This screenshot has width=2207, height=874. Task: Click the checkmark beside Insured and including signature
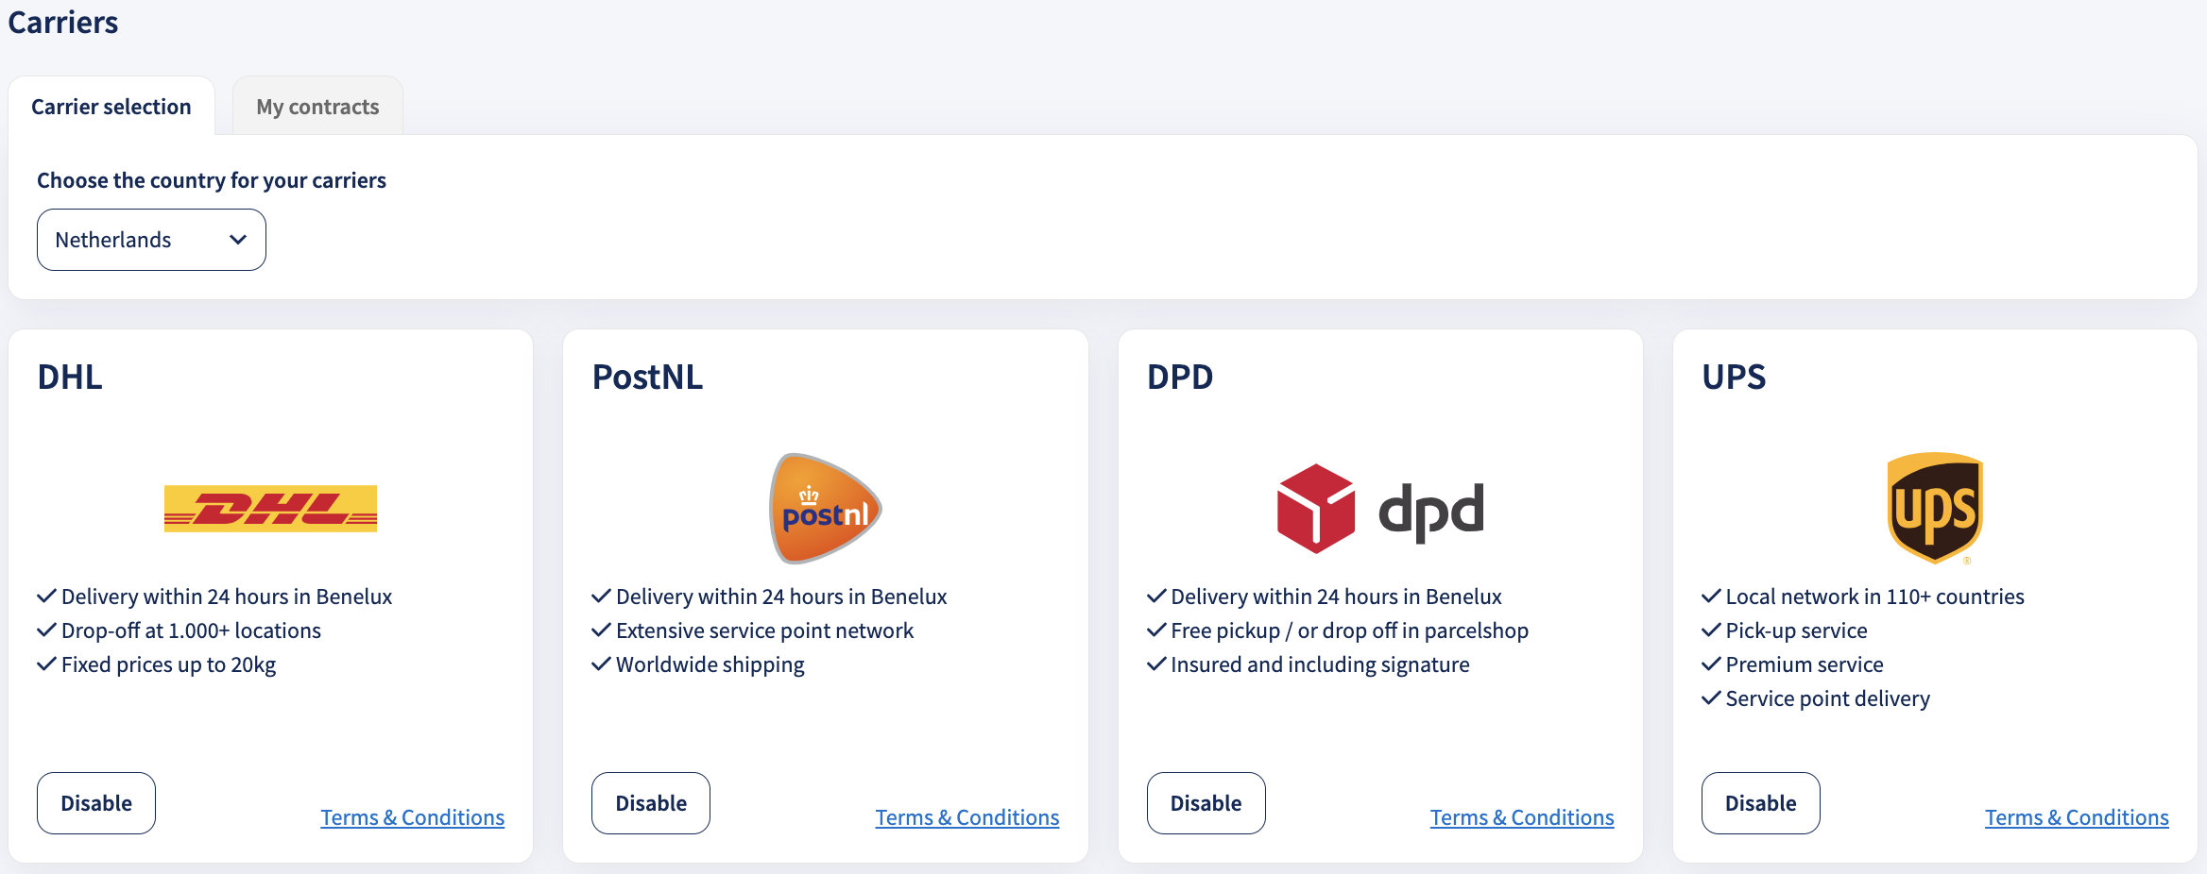(x=1156, y=664)
